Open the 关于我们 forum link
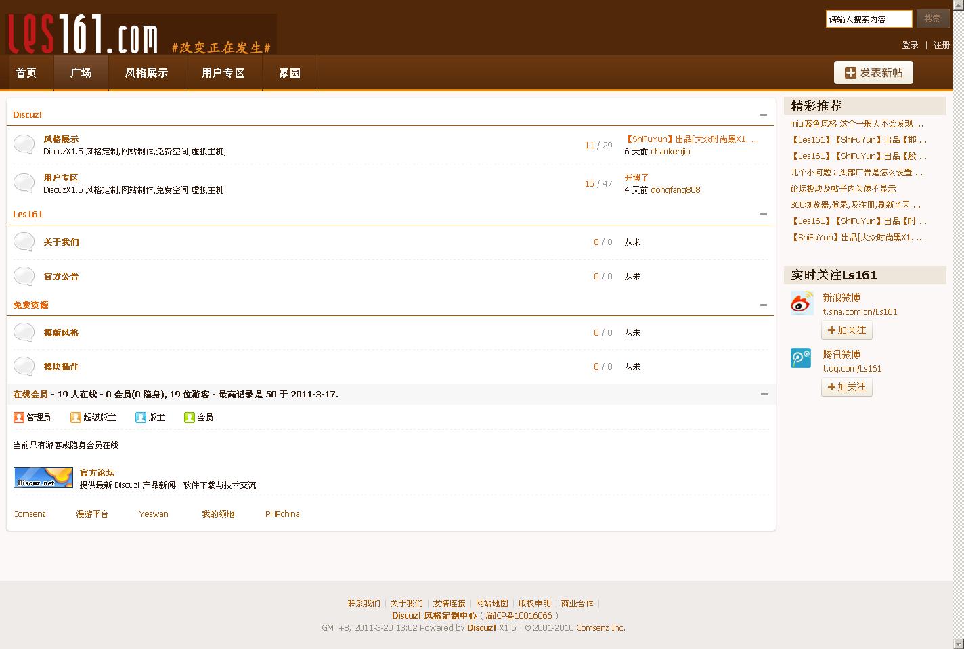 61,242
